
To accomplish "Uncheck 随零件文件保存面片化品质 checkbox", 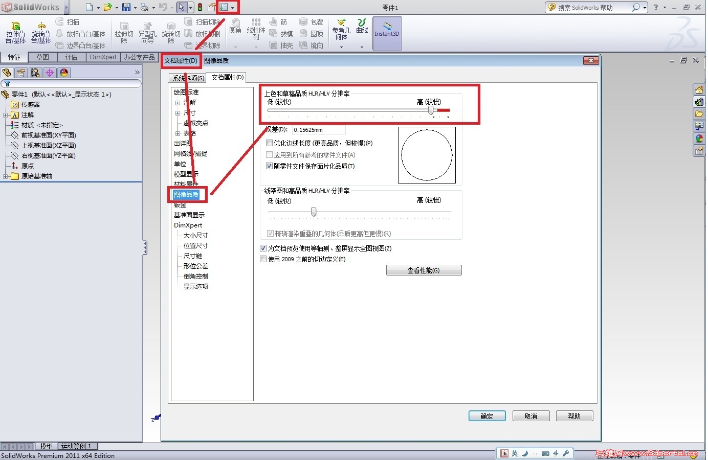I will 269,166.
